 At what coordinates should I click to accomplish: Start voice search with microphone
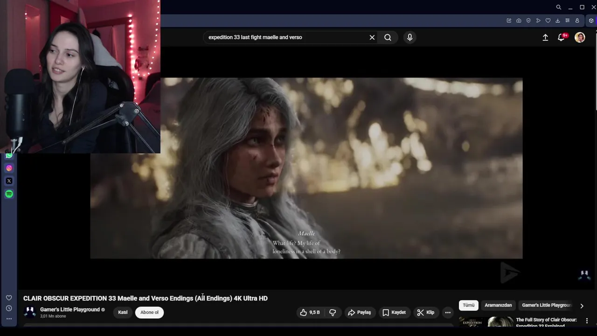point(410,37)
